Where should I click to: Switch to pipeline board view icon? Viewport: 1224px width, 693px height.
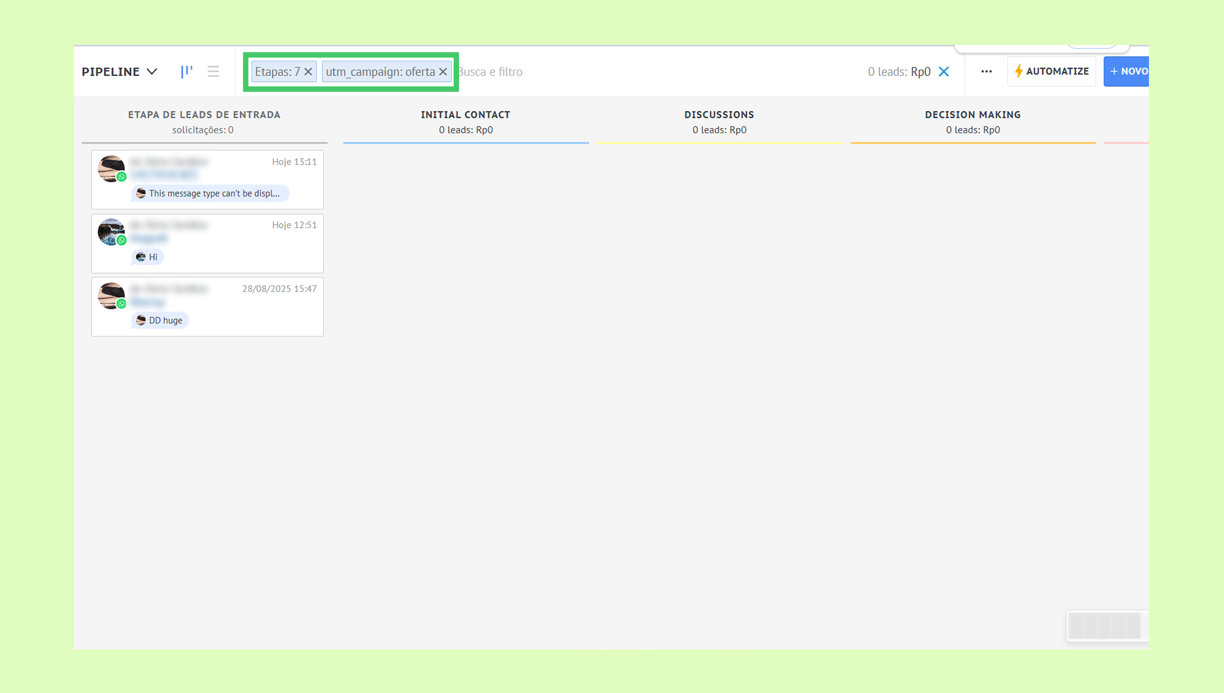click(x=187, y=72)
